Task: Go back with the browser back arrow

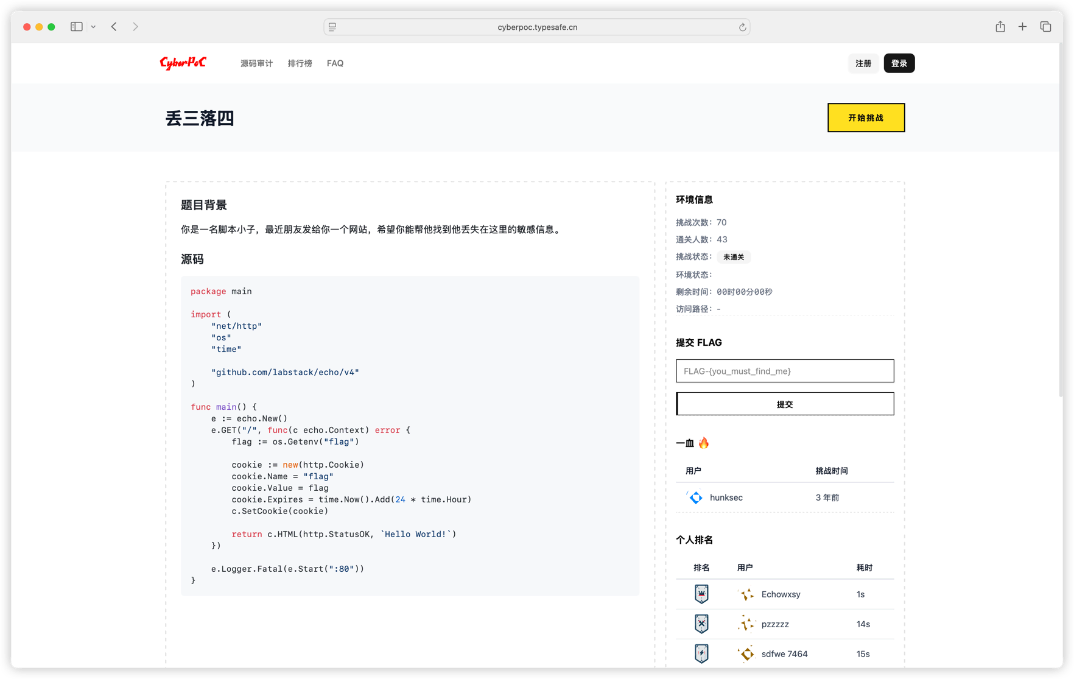Action: pyautogui.click(x=114, y=27)
